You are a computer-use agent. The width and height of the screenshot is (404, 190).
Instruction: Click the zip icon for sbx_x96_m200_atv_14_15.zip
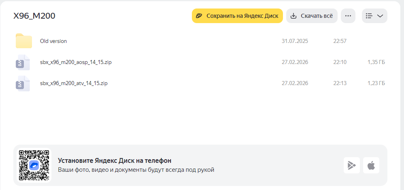coord(23,83)
